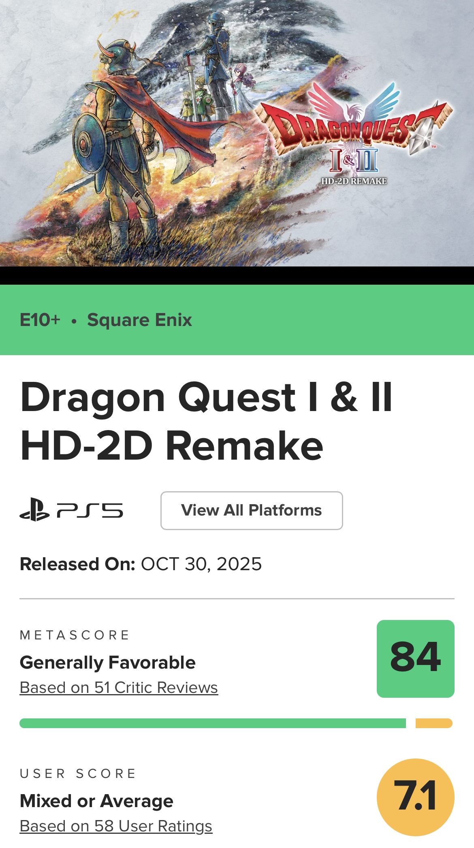Tap the METASCORE section heading
The width and height of the screenshot is (474, 848).
[x=75, y=635]
